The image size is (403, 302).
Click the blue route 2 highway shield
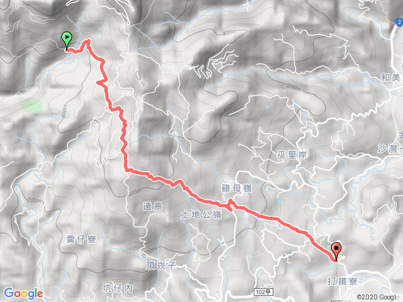coord(399,23)
